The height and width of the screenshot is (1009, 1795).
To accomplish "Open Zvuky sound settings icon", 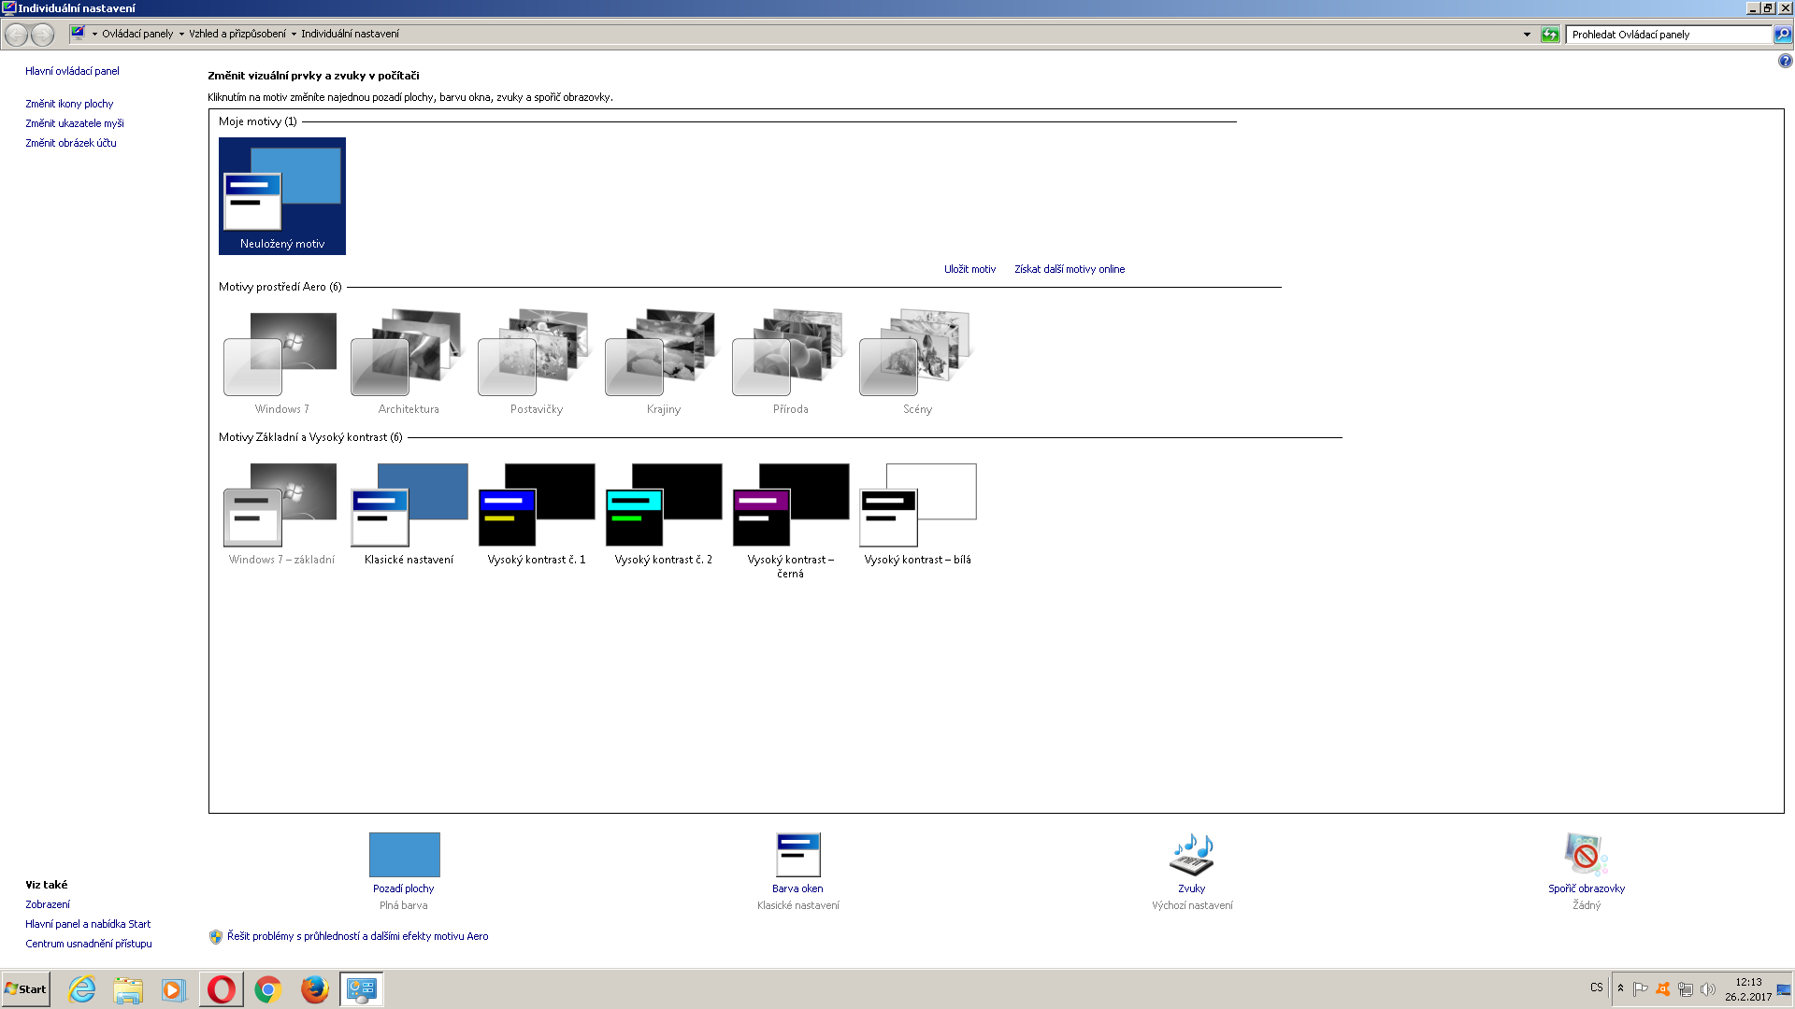I will (x=1191, y=855).
